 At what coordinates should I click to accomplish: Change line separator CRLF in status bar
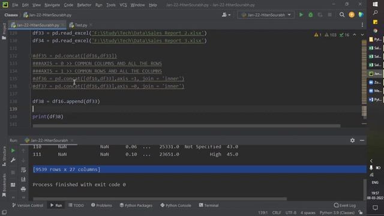coord(277,212)
